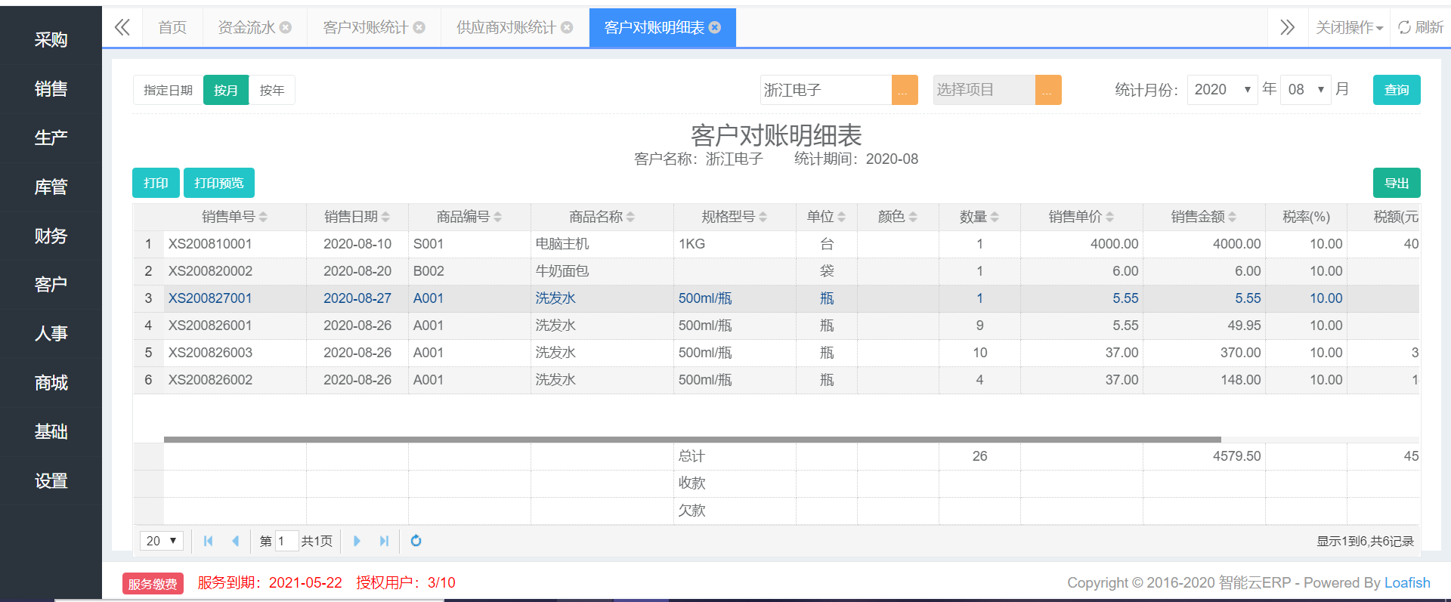Expand the 关闭操作 dropdown menu
Image resolution: width=1451 pixels, height=602 pixels.
[x=1349, y=27]
